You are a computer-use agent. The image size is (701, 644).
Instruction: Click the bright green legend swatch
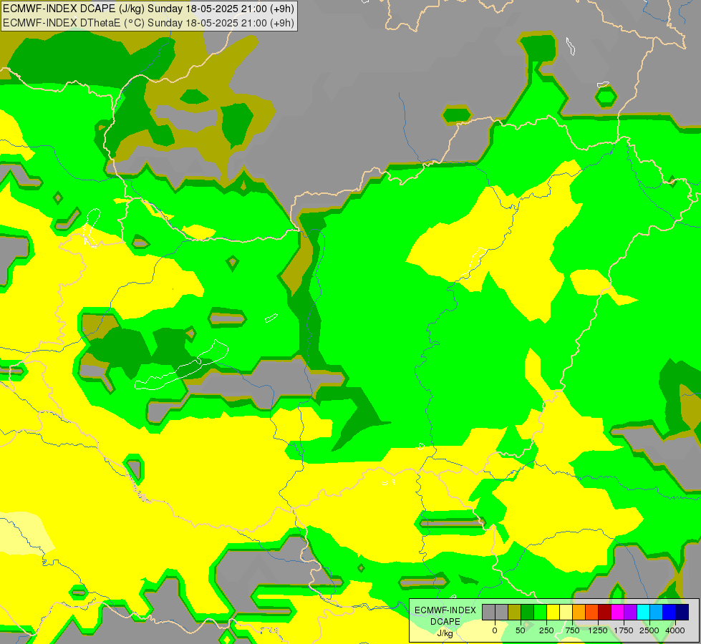(541, 612)
